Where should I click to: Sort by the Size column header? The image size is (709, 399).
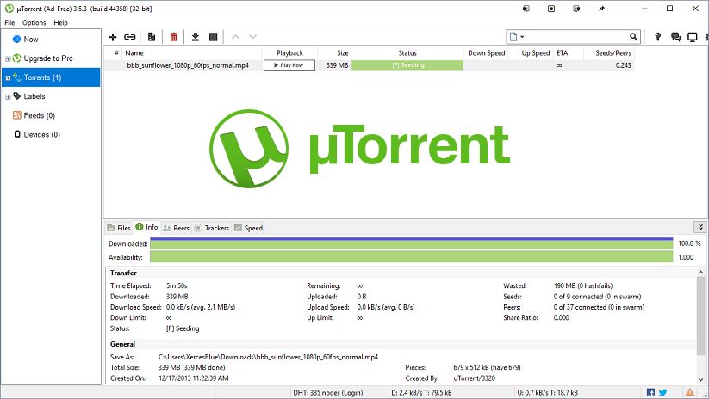coord(334,52)
